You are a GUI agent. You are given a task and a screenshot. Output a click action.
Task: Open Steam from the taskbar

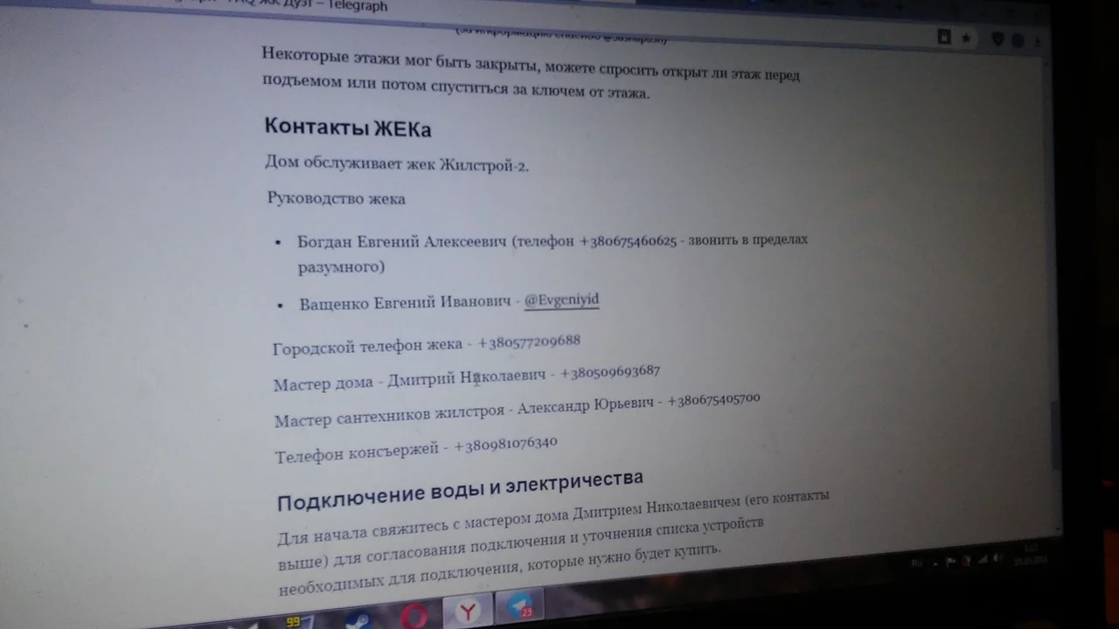click(x=358, y=619)
